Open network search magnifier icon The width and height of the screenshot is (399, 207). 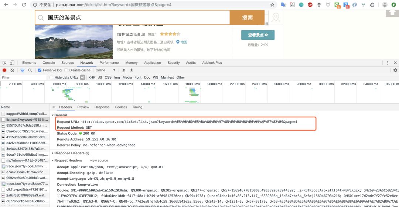pyautogui.click(x=30, y=70)
